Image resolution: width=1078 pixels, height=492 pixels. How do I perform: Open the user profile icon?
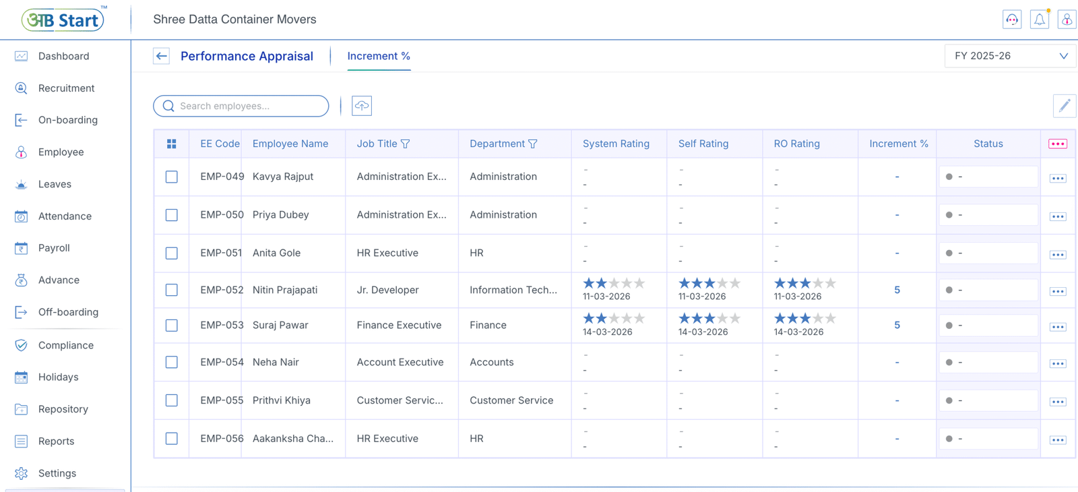point(1067,20)
